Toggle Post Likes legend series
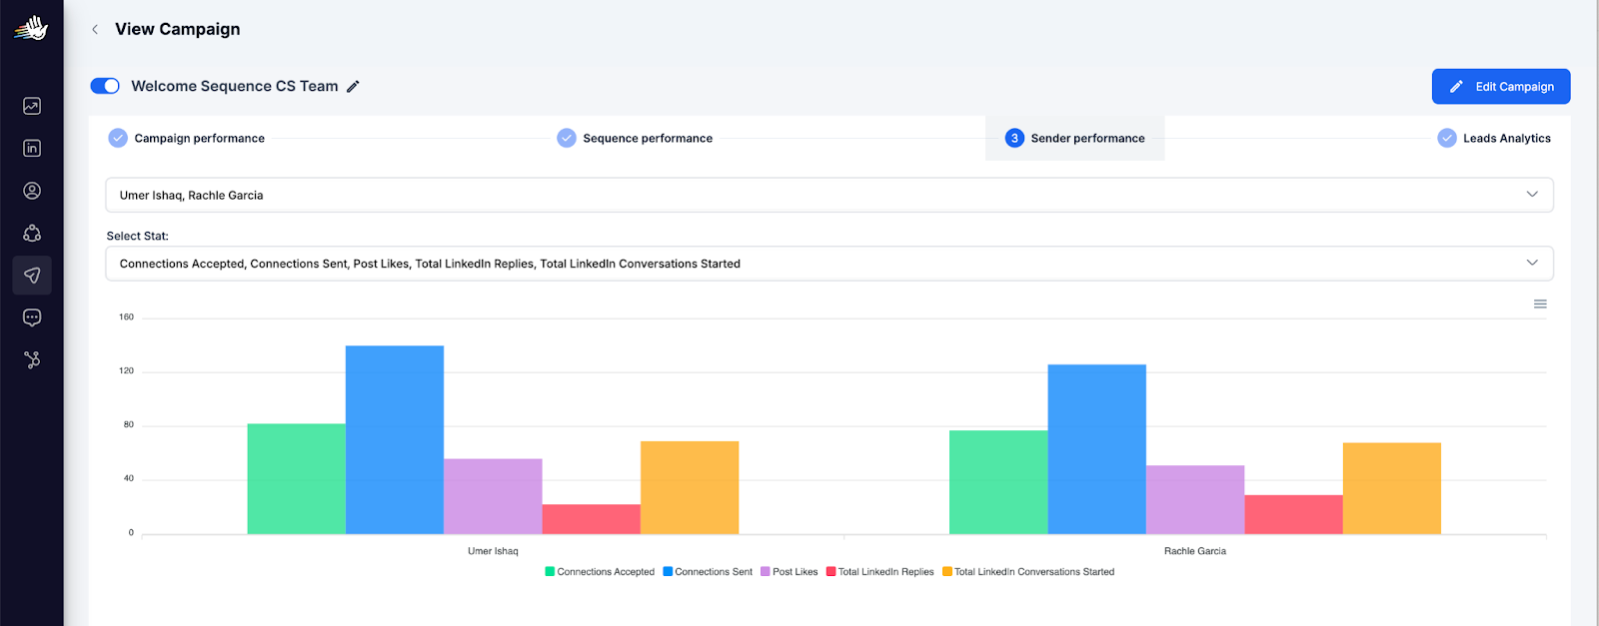The image size is (1599, 626). pyautogui.click(x=790, y=572)
